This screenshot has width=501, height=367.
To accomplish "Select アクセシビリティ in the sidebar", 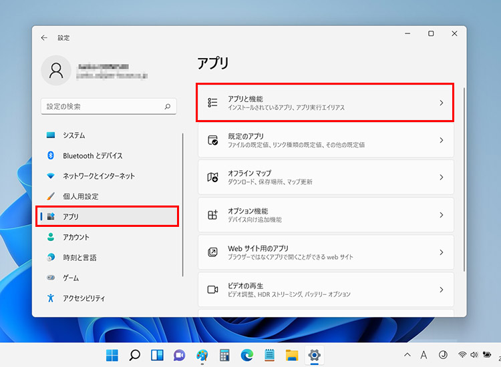I will tap(83, 298).
